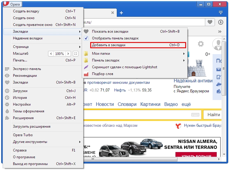
Task: Click the gear icon next to Настройки
Action: [7, 104]
